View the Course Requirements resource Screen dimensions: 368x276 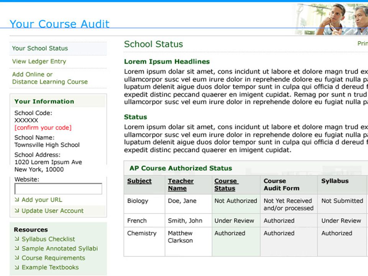click(x=53, y=258)
